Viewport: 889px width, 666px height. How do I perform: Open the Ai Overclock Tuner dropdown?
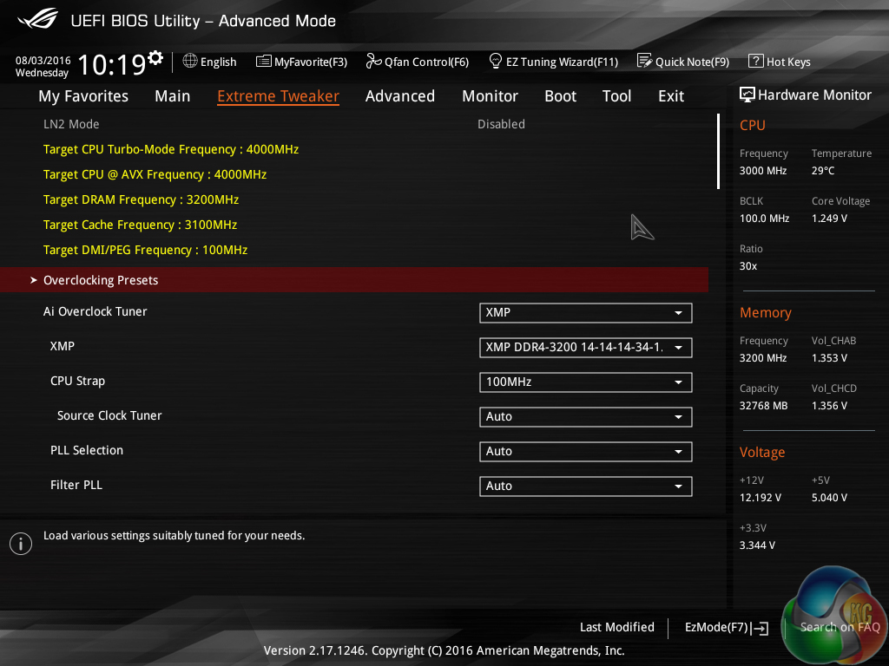pos(585,312)
